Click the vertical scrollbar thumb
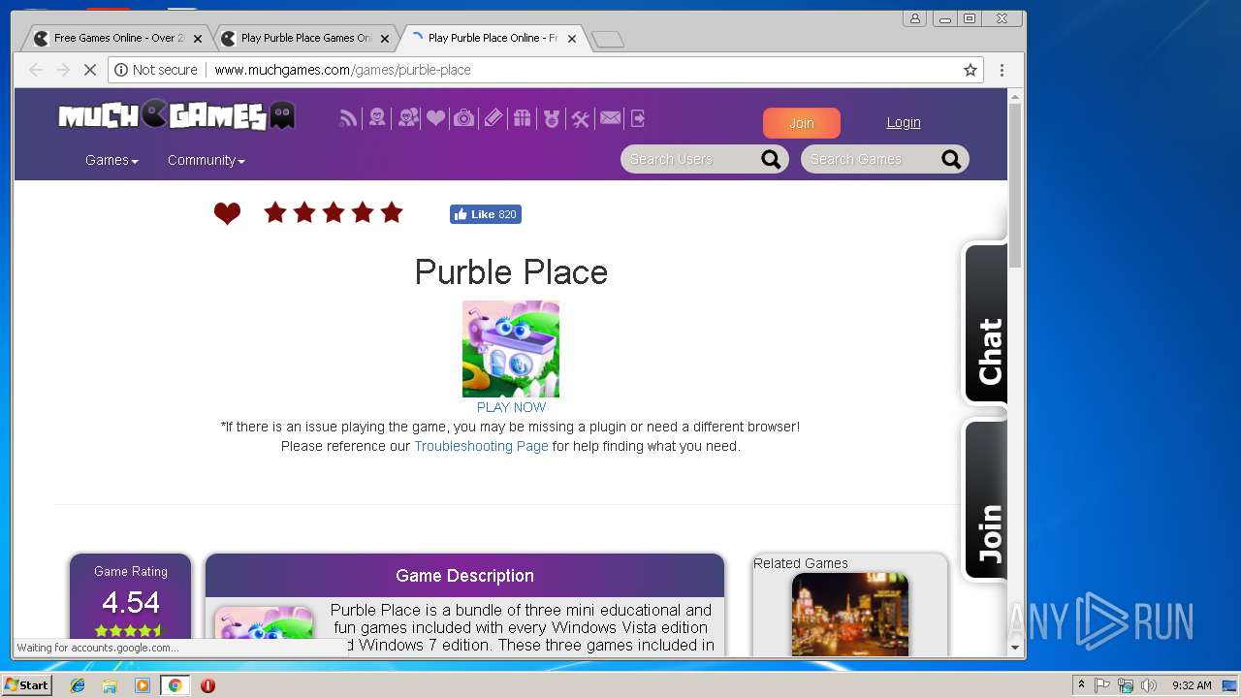Viewport: 1241px width, 698px height. coord(1015,186)
